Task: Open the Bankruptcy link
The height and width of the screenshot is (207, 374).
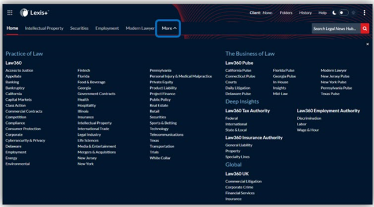Action: (15, 88)
